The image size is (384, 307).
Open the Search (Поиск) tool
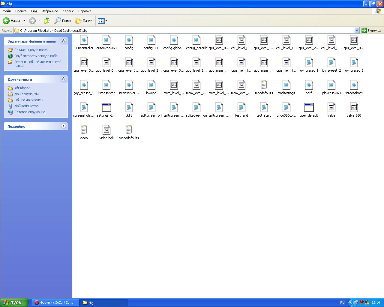[62, 21]
